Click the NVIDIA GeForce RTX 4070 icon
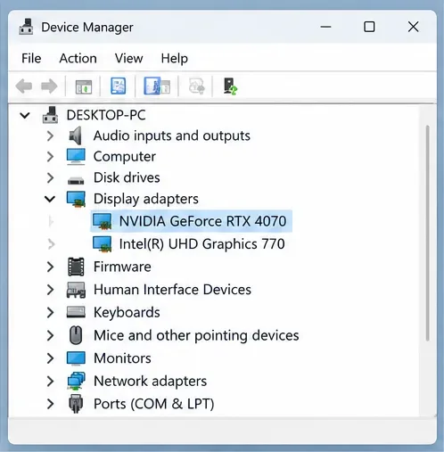This screenshot has height=452, width=444. click(x=102, y=222)
